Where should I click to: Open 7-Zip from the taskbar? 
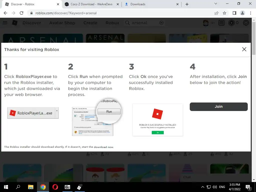tap(67, 187)
